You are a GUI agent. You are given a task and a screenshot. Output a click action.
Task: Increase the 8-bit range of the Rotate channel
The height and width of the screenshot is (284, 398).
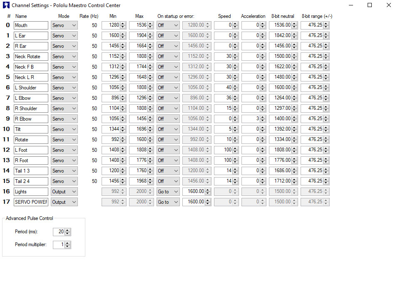pyautogui.click(x=326, y=138)
